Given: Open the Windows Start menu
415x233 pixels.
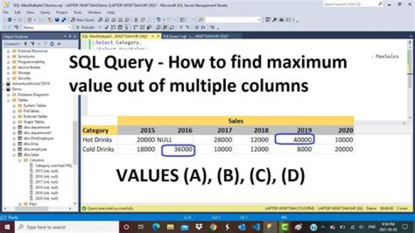Looking at the screenshot, I should 7,227.
